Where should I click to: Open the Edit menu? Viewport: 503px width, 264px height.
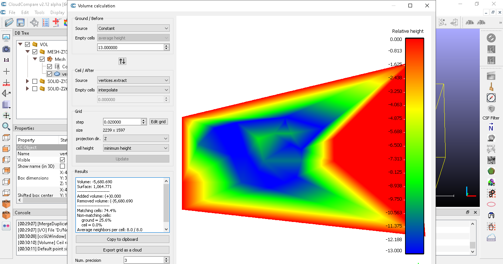tap(25, 13)
